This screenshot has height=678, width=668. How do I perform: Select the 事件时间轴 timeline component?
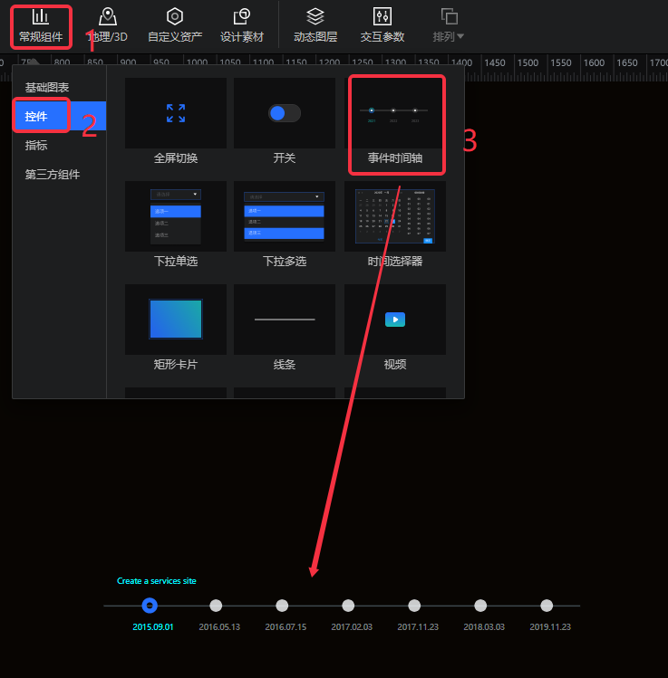click(394, 125)
